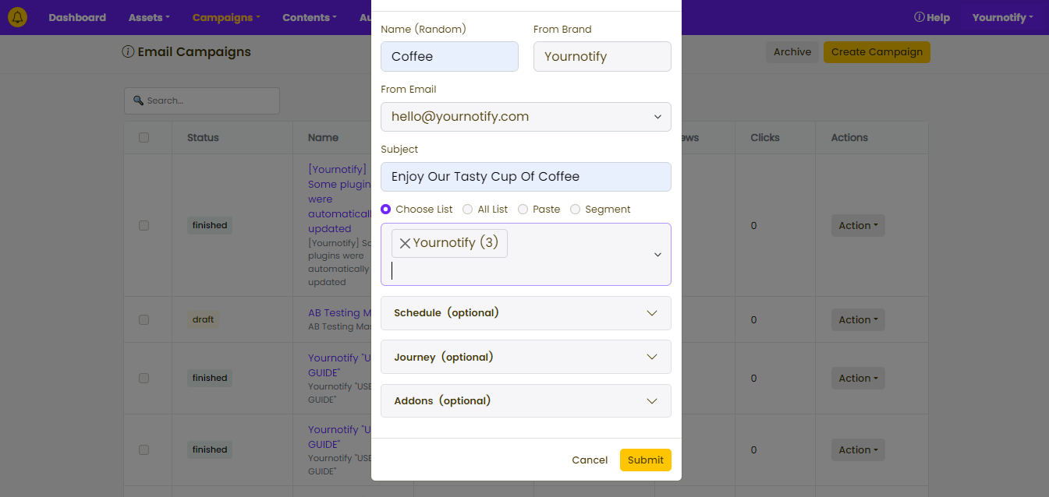Open Action dropdown for the draft campaign
The image size is (1049, 497).
coord(858,320)
